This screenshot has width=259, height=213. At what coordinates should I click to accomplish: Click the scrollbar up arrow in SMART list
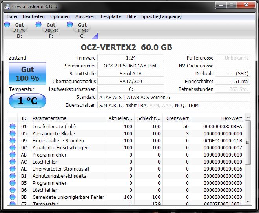[248, 117]
